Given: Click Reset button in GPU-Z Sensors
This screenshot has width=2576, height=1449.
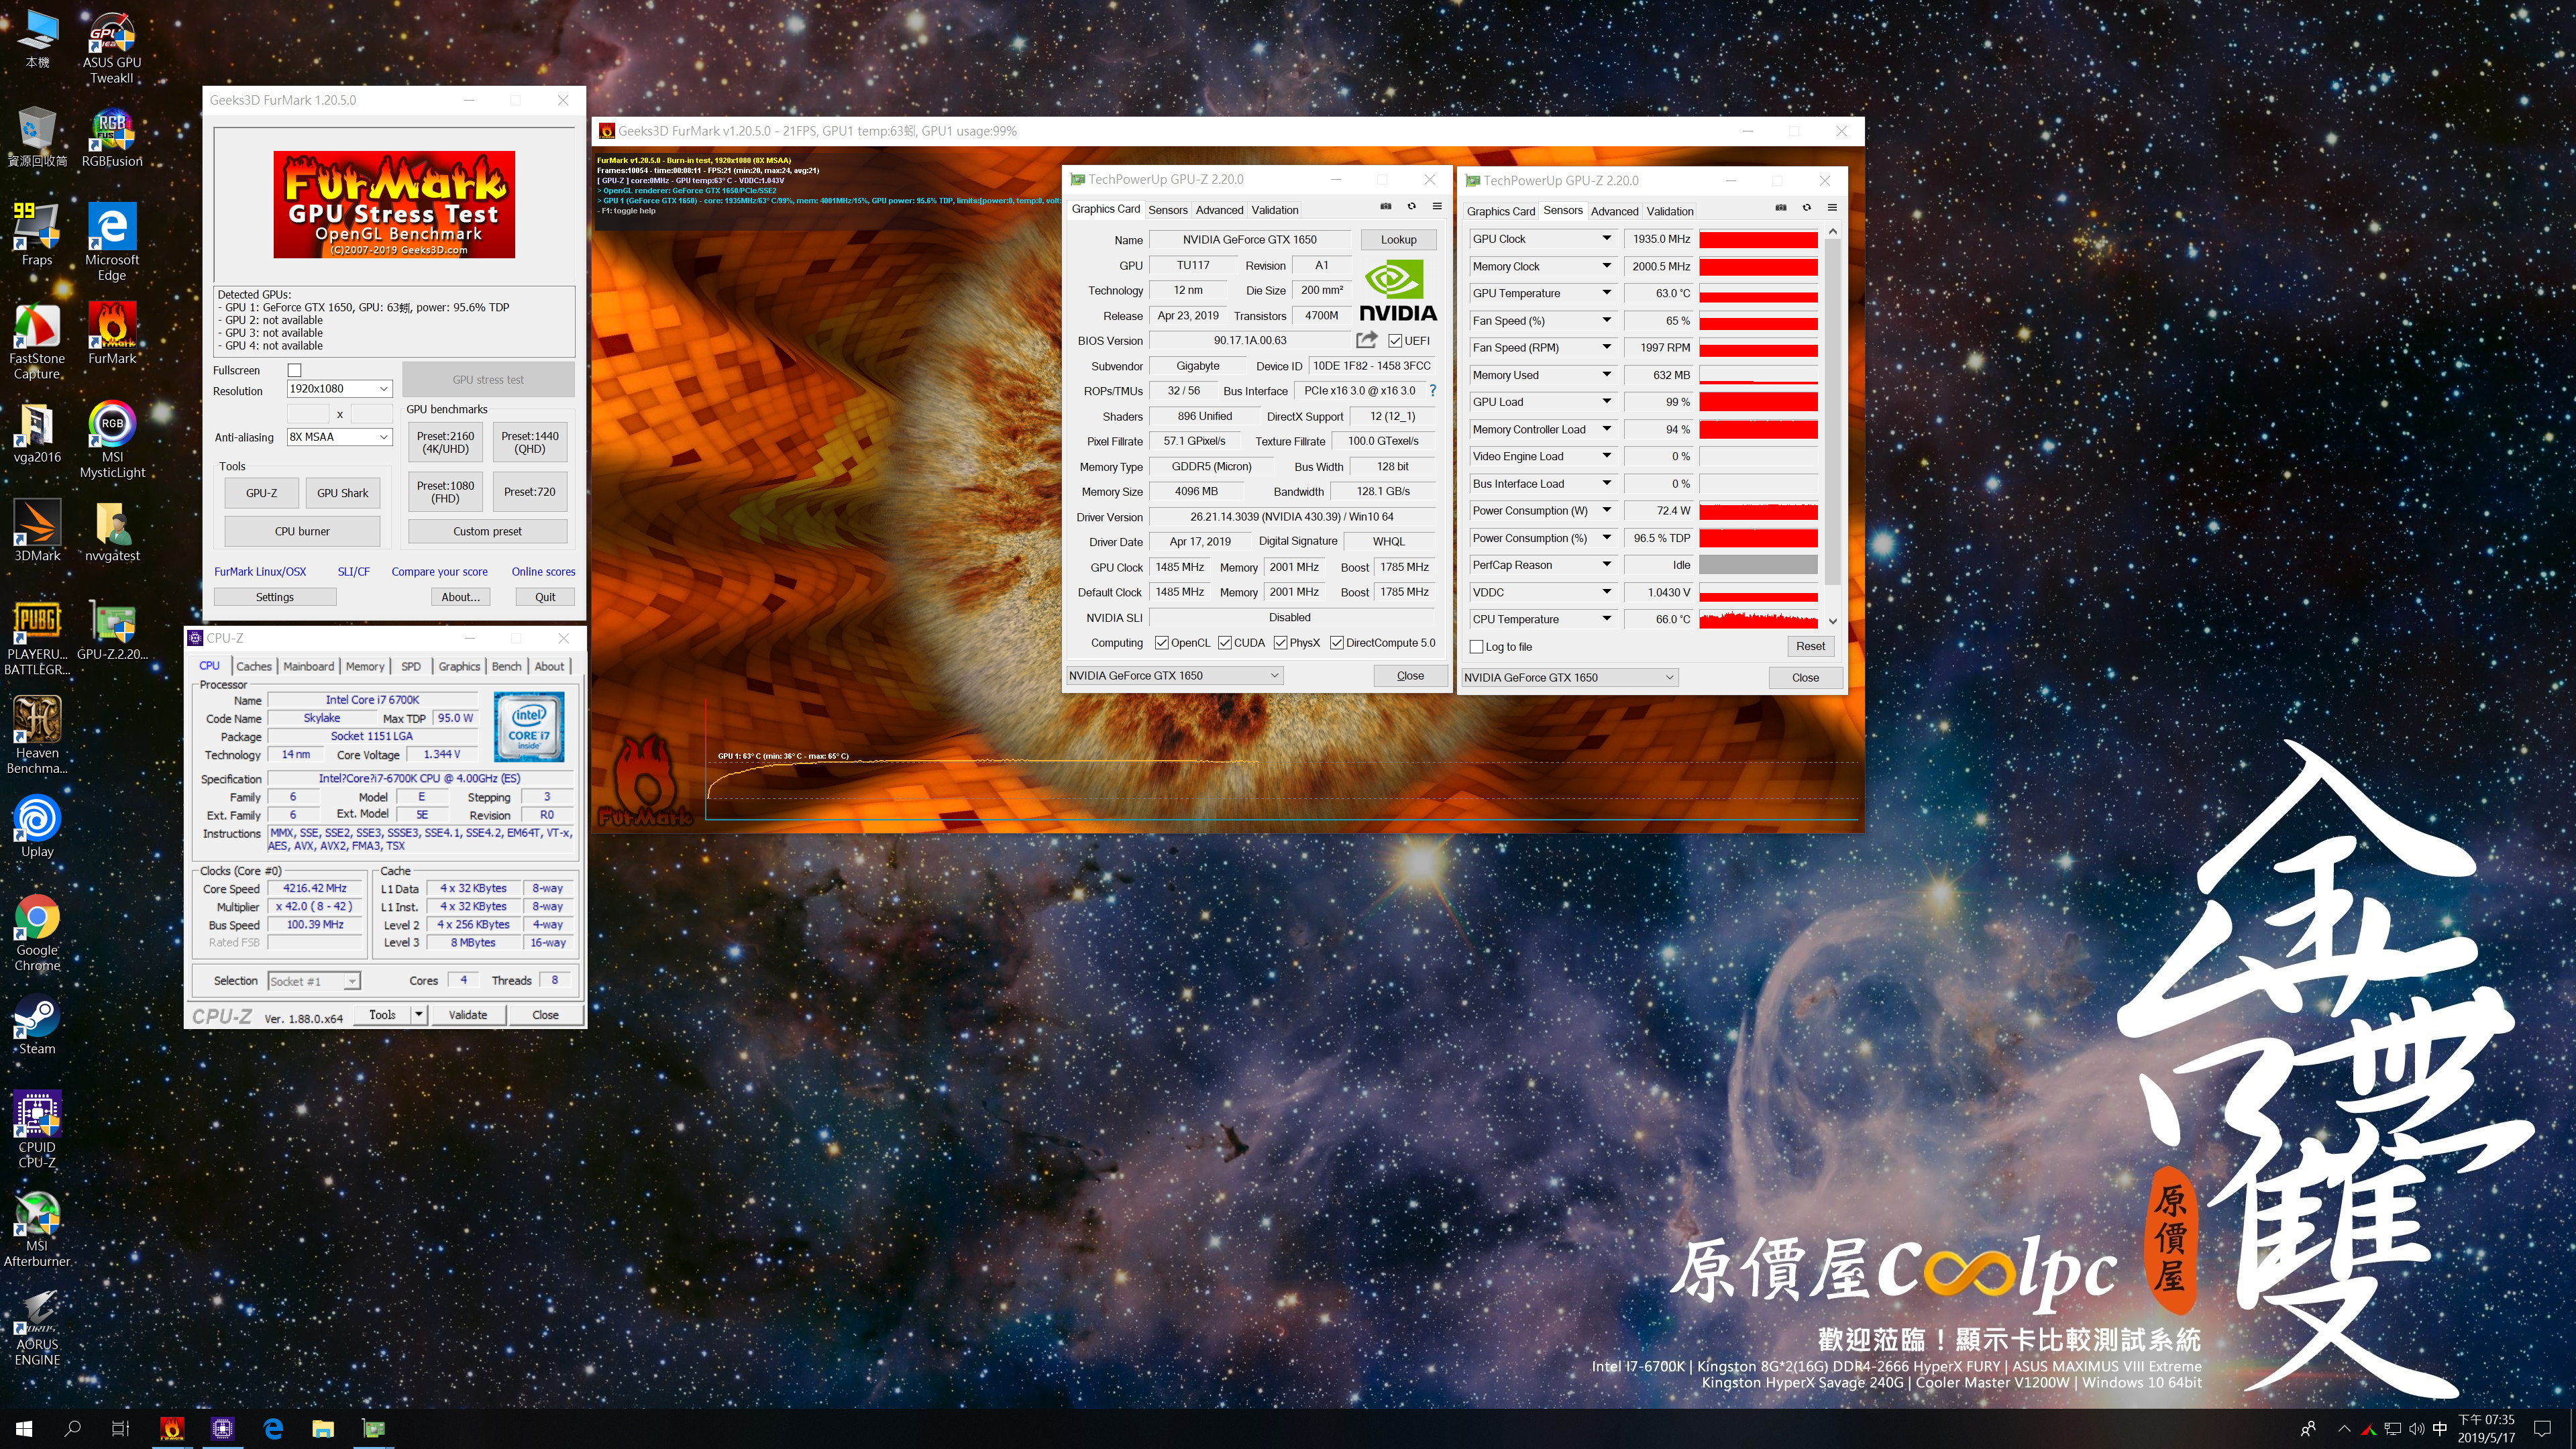Looking at the screenshot, I should (1810, 646).
